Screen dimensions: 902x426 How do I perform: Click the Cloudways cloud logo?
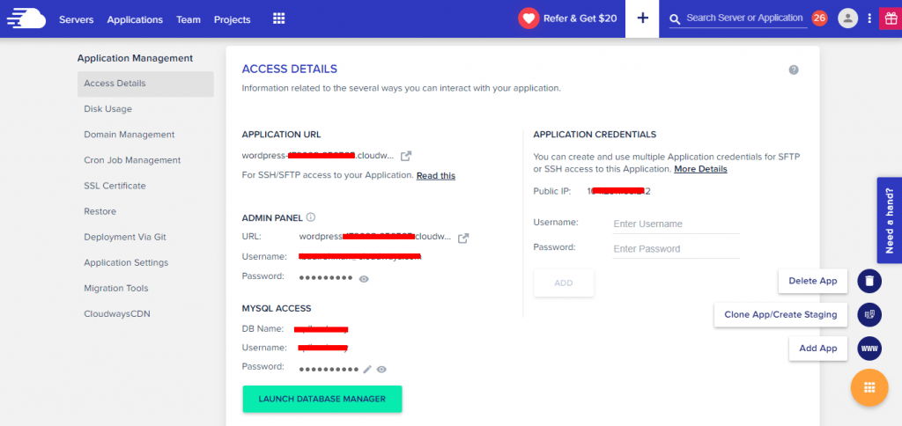click(24, 18)
